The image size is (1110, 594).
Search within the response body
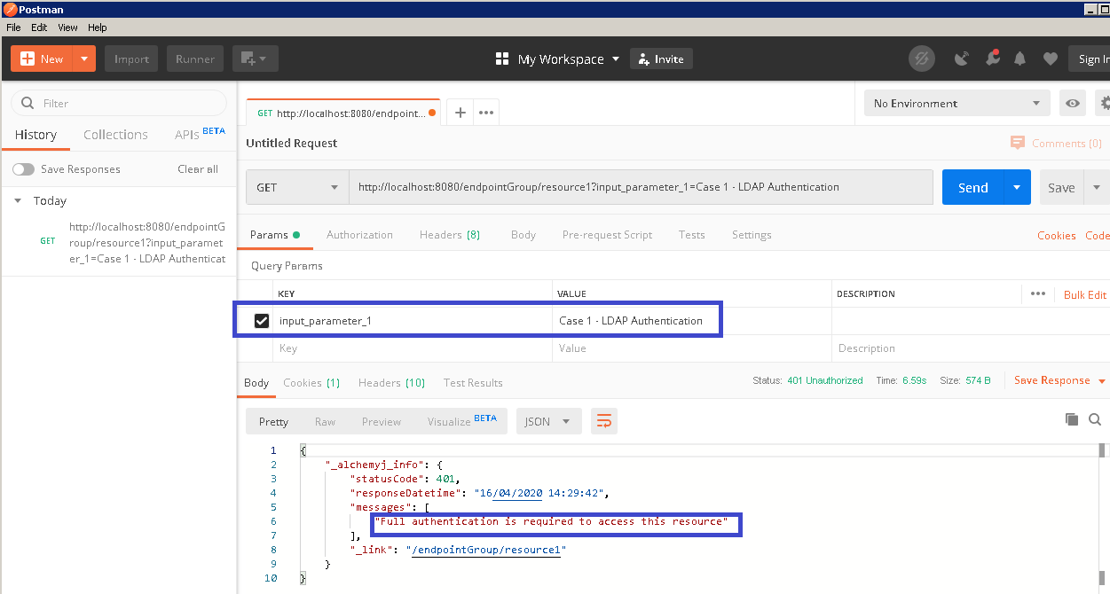click(x=1095, y=419)
